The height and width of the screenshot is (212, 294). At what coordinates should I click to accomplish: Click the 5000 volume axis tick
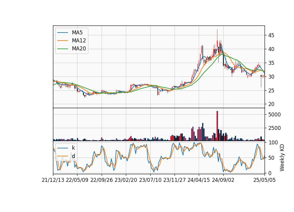pyautogui.click(x=274, y=115)
